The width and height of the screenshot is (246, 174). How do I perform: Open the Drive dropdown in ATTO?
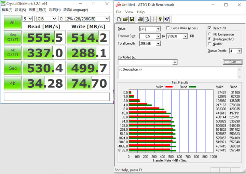pyautogui.click(x=158, y=29)
